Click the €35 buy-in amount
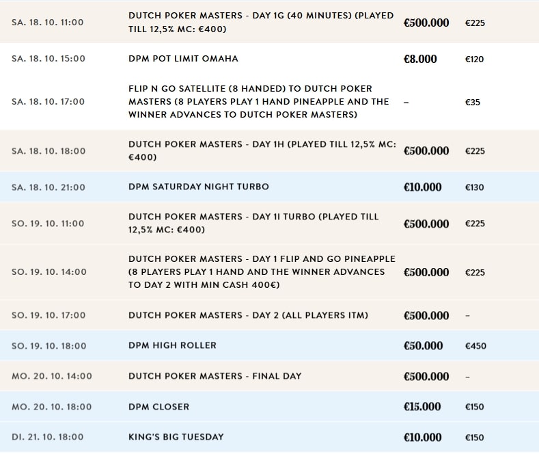This screenshot has height=454, width=539. click(473, 103)
